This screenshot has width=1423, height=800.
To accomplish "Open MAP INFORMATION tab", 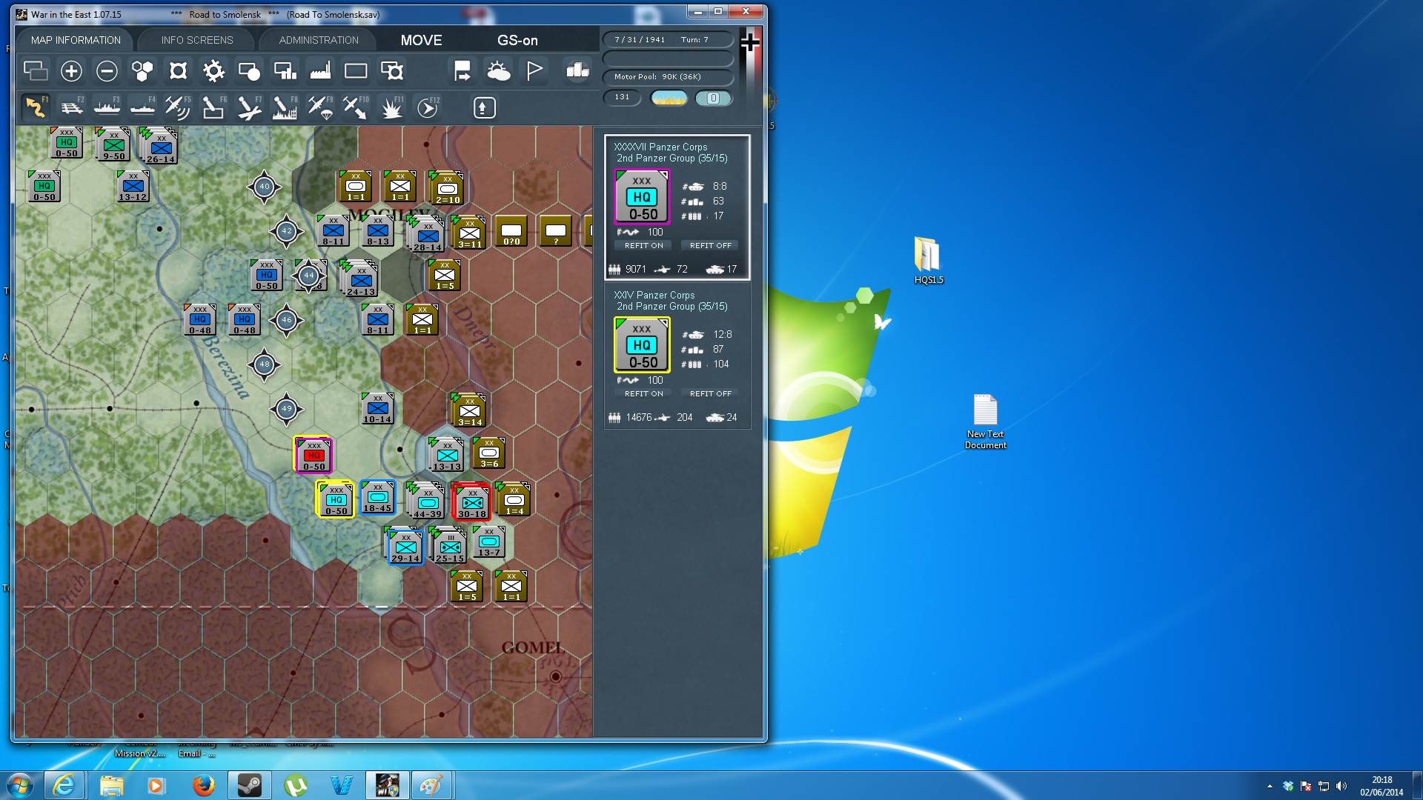I will (x=76, y=40).
